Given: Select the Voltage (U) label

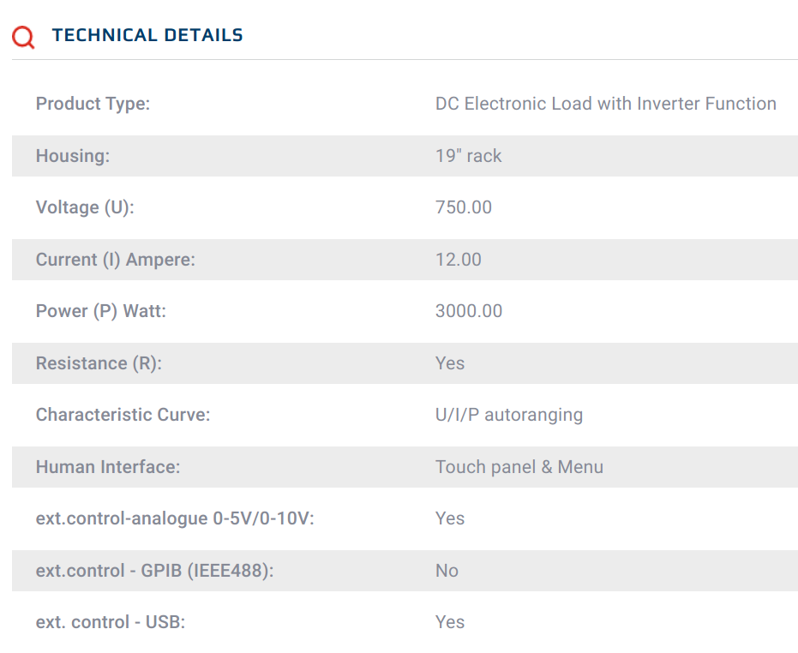Looking at the screenshot, I should [x=85, y=207].
